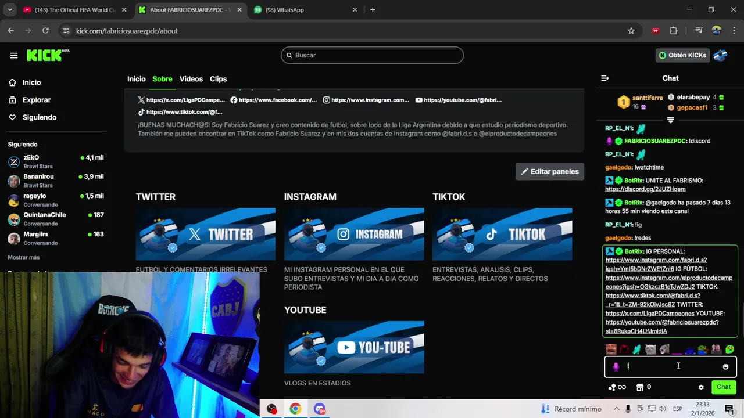744x418 pixels.
Task: Select the Sobre channel tab
Action: click(163, 79)
